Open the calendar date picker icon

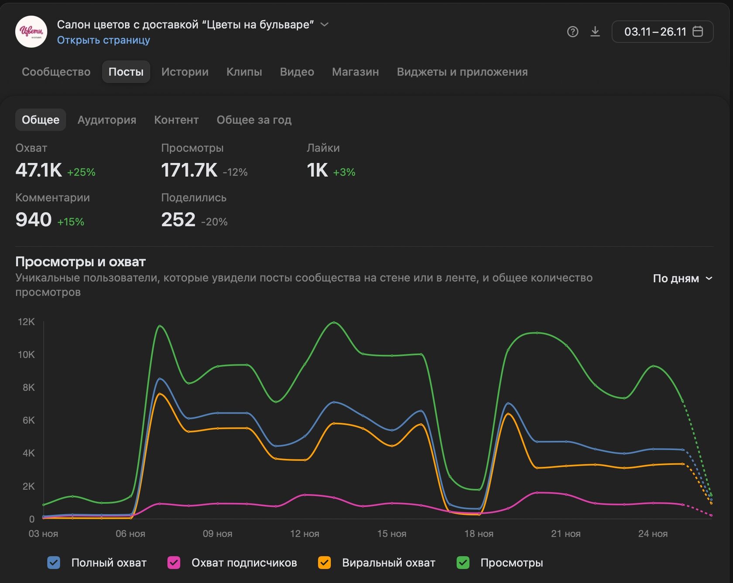[698, 32]
